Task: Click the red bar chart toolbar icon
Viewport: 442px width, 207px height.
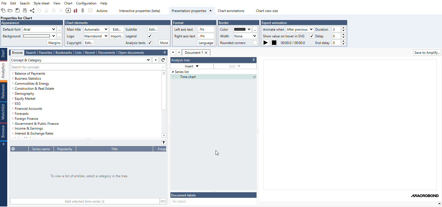Action: 75,11
